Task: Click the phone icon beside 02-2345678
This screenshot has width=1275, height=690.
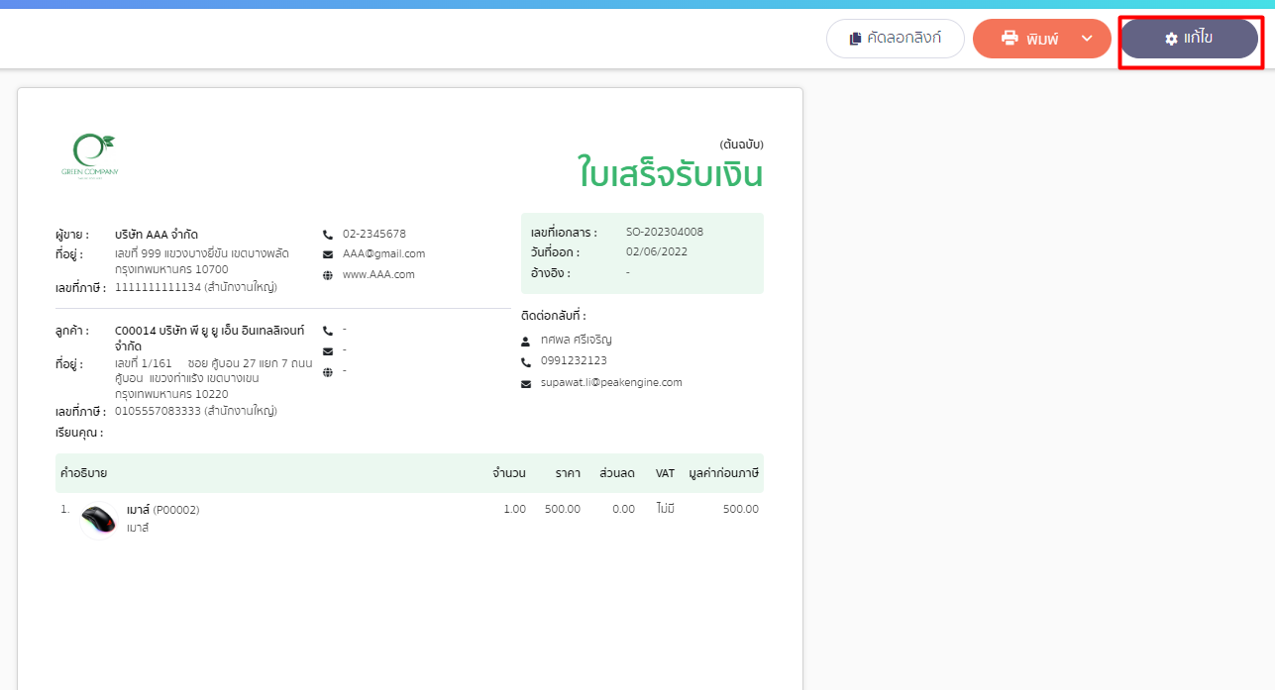Action: pyautogui.click(x=328, y=234)
